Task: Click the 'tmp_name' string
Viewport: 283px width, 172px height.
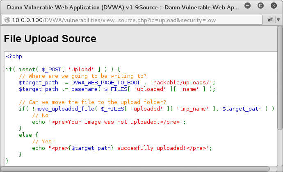Action: coord(192,109)
